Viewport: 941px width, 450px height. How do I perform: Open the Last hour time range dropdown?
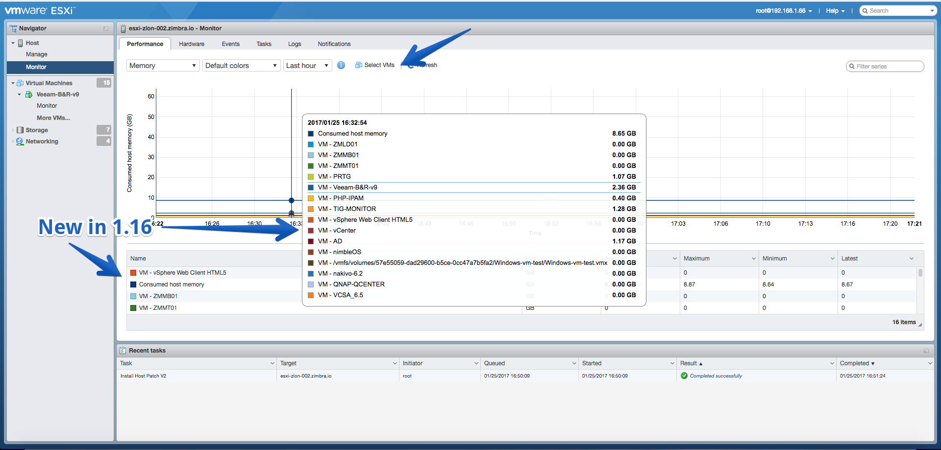308,66
